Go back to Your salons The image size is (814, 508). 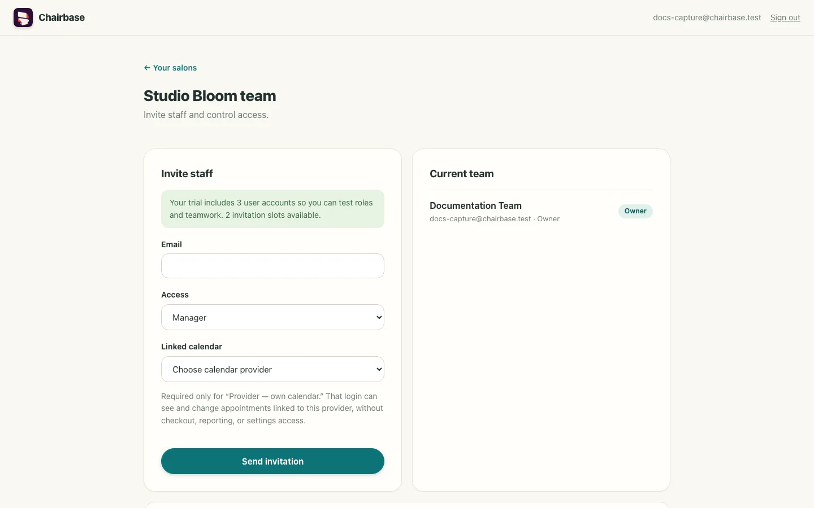[170, 68]
